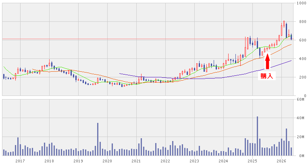Click the 40M volume axis label

[x=300, y=118]
